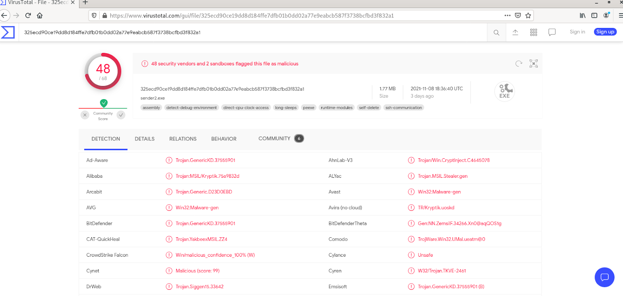Save page to Pocket

[518, 16]
